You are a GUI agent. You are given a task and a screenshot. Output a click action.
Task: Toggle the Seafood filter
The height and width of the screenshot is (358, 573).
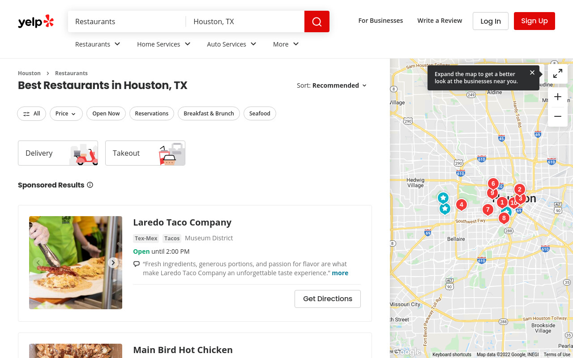(x=260, y=114)
